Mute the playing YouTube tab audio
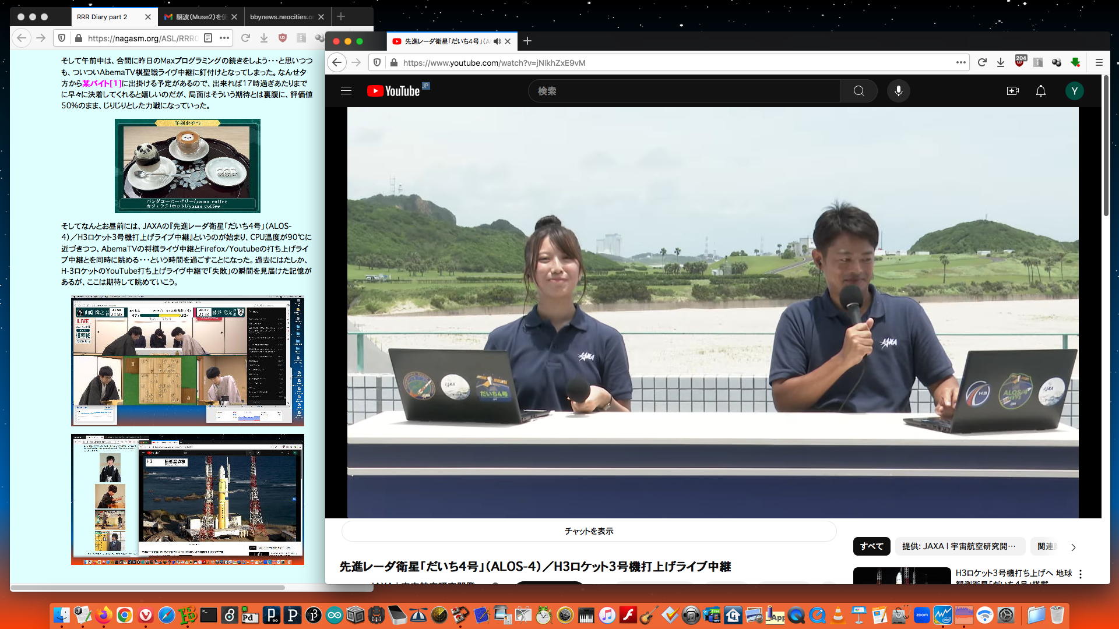Screen dimensions: 1119x629 click(x=497, y=41)
